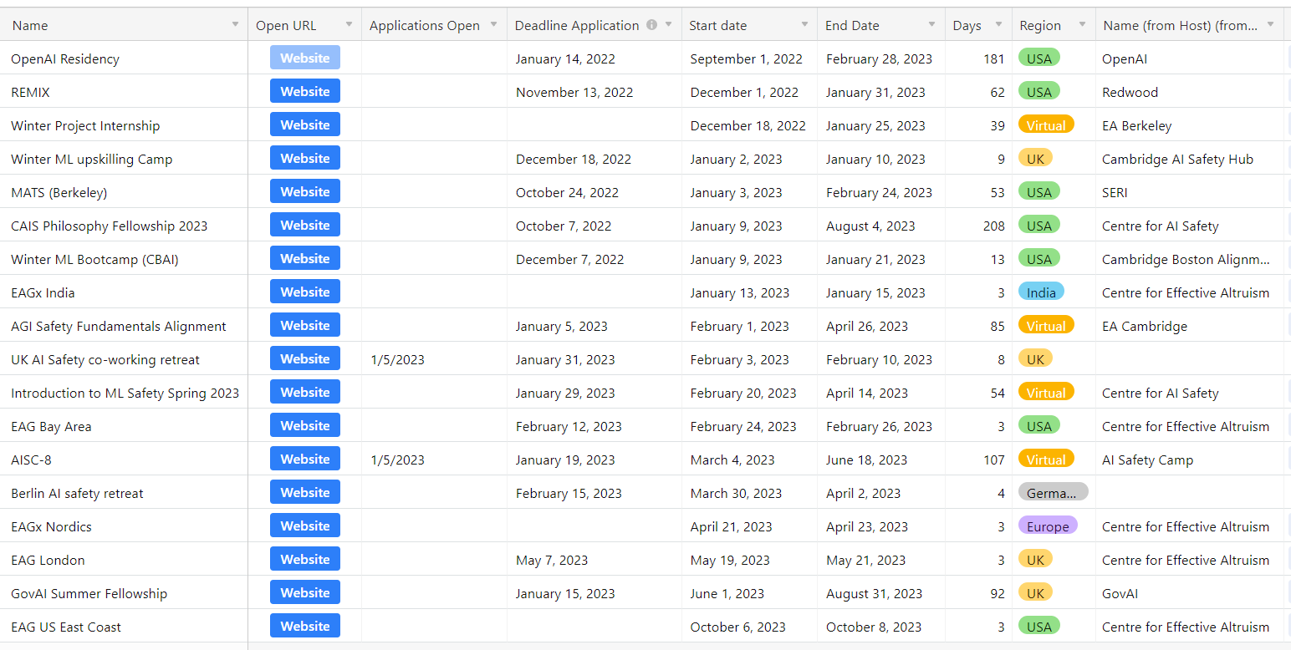The image size is (1291, 650).
Task: Click the EAG London name cell
Action: pyautogui.click(x=48, y=560)
